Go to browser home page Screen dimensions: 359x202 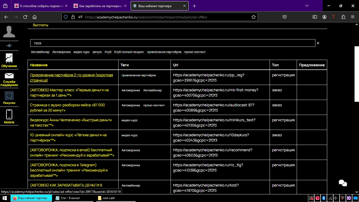tap(34, 17)
